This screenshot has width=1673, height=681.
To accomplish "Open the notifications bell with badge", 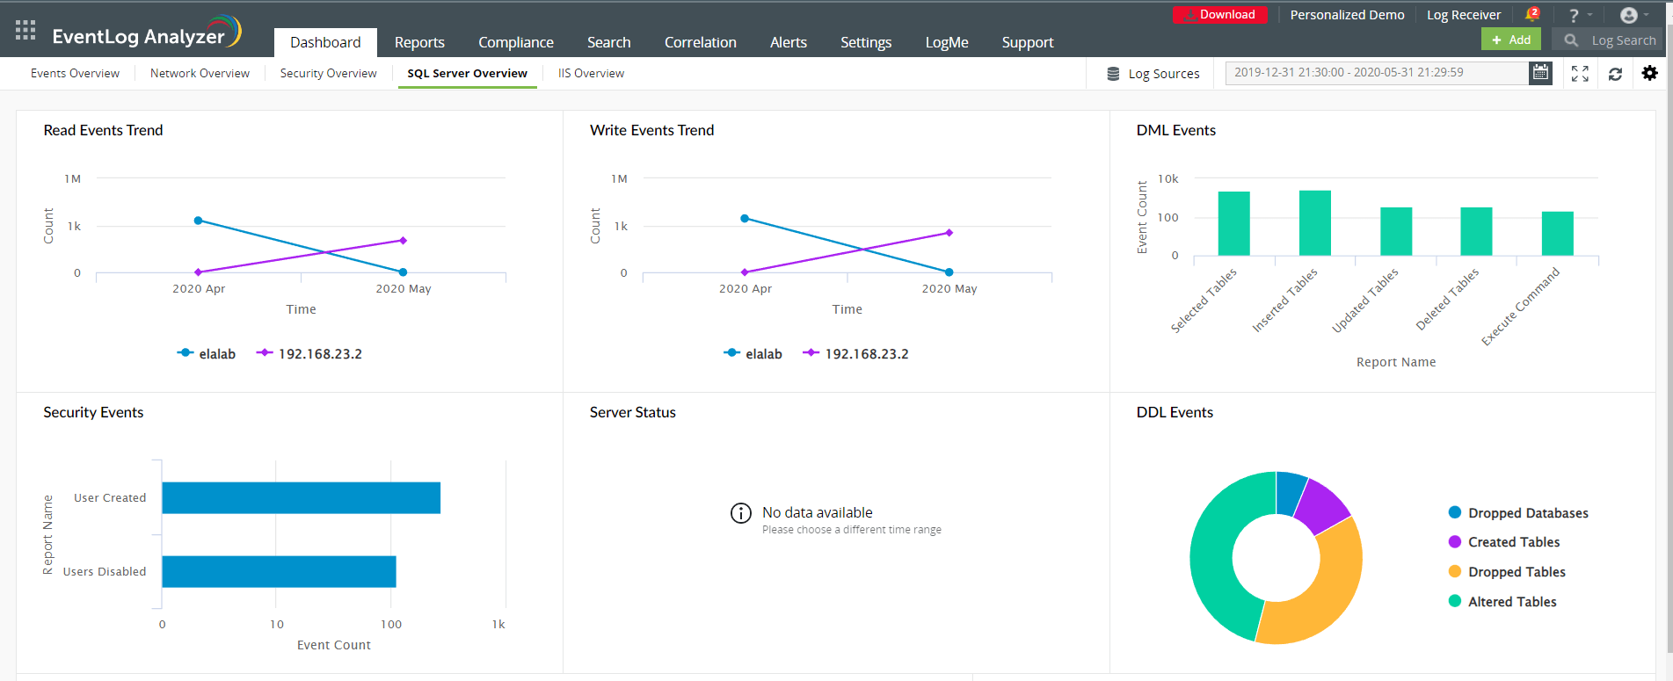I will 1532,14.
